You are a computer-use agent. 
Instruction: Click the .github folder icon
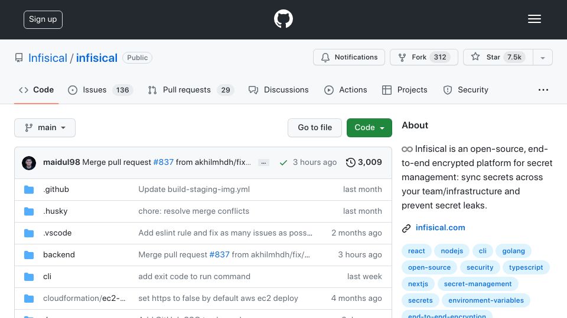(29, 190)
